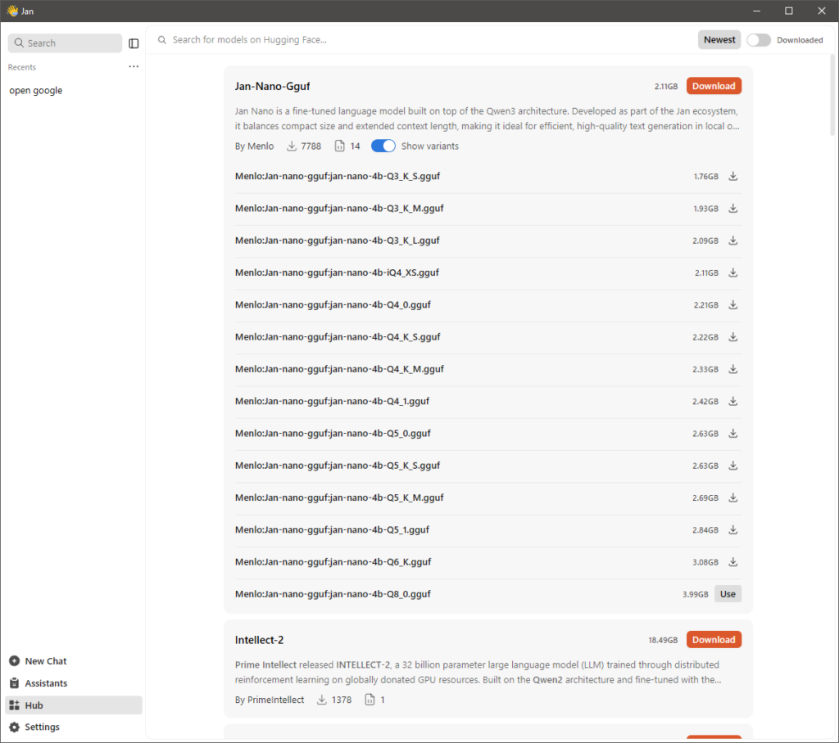The width and height of the screenshot is (839, 743).
Task: Download the Q3_K_S.gguf variant
Action: pyautogui.click(x=733, y=177)
